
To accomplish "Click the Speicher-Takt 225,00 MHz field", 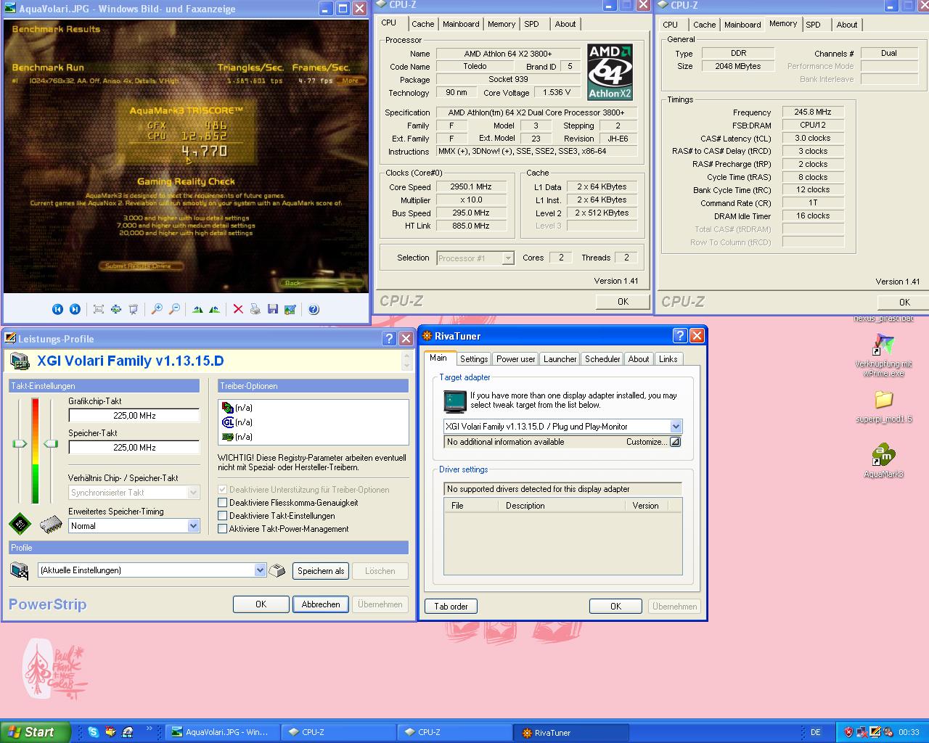I will [x=134, y=448].
